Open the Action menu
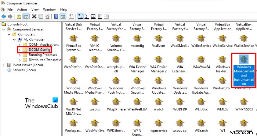This screenshot has width=257, height=136. coord(22,10)
